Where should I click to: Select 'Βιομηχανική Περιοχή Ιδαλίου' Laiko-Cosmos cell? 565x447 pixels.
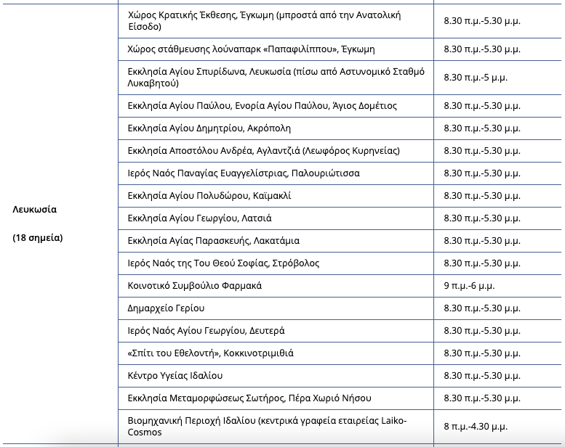click(276, 427)
